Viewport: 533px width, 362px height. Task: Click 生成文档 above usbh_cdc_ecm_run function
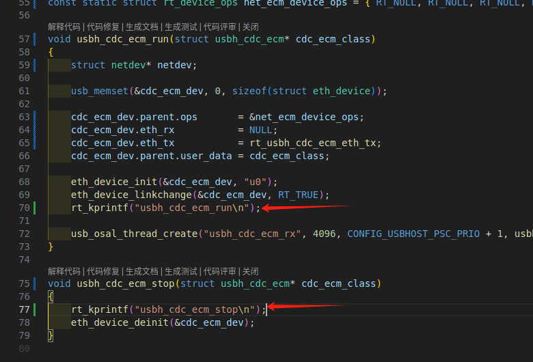coord(143,27)
